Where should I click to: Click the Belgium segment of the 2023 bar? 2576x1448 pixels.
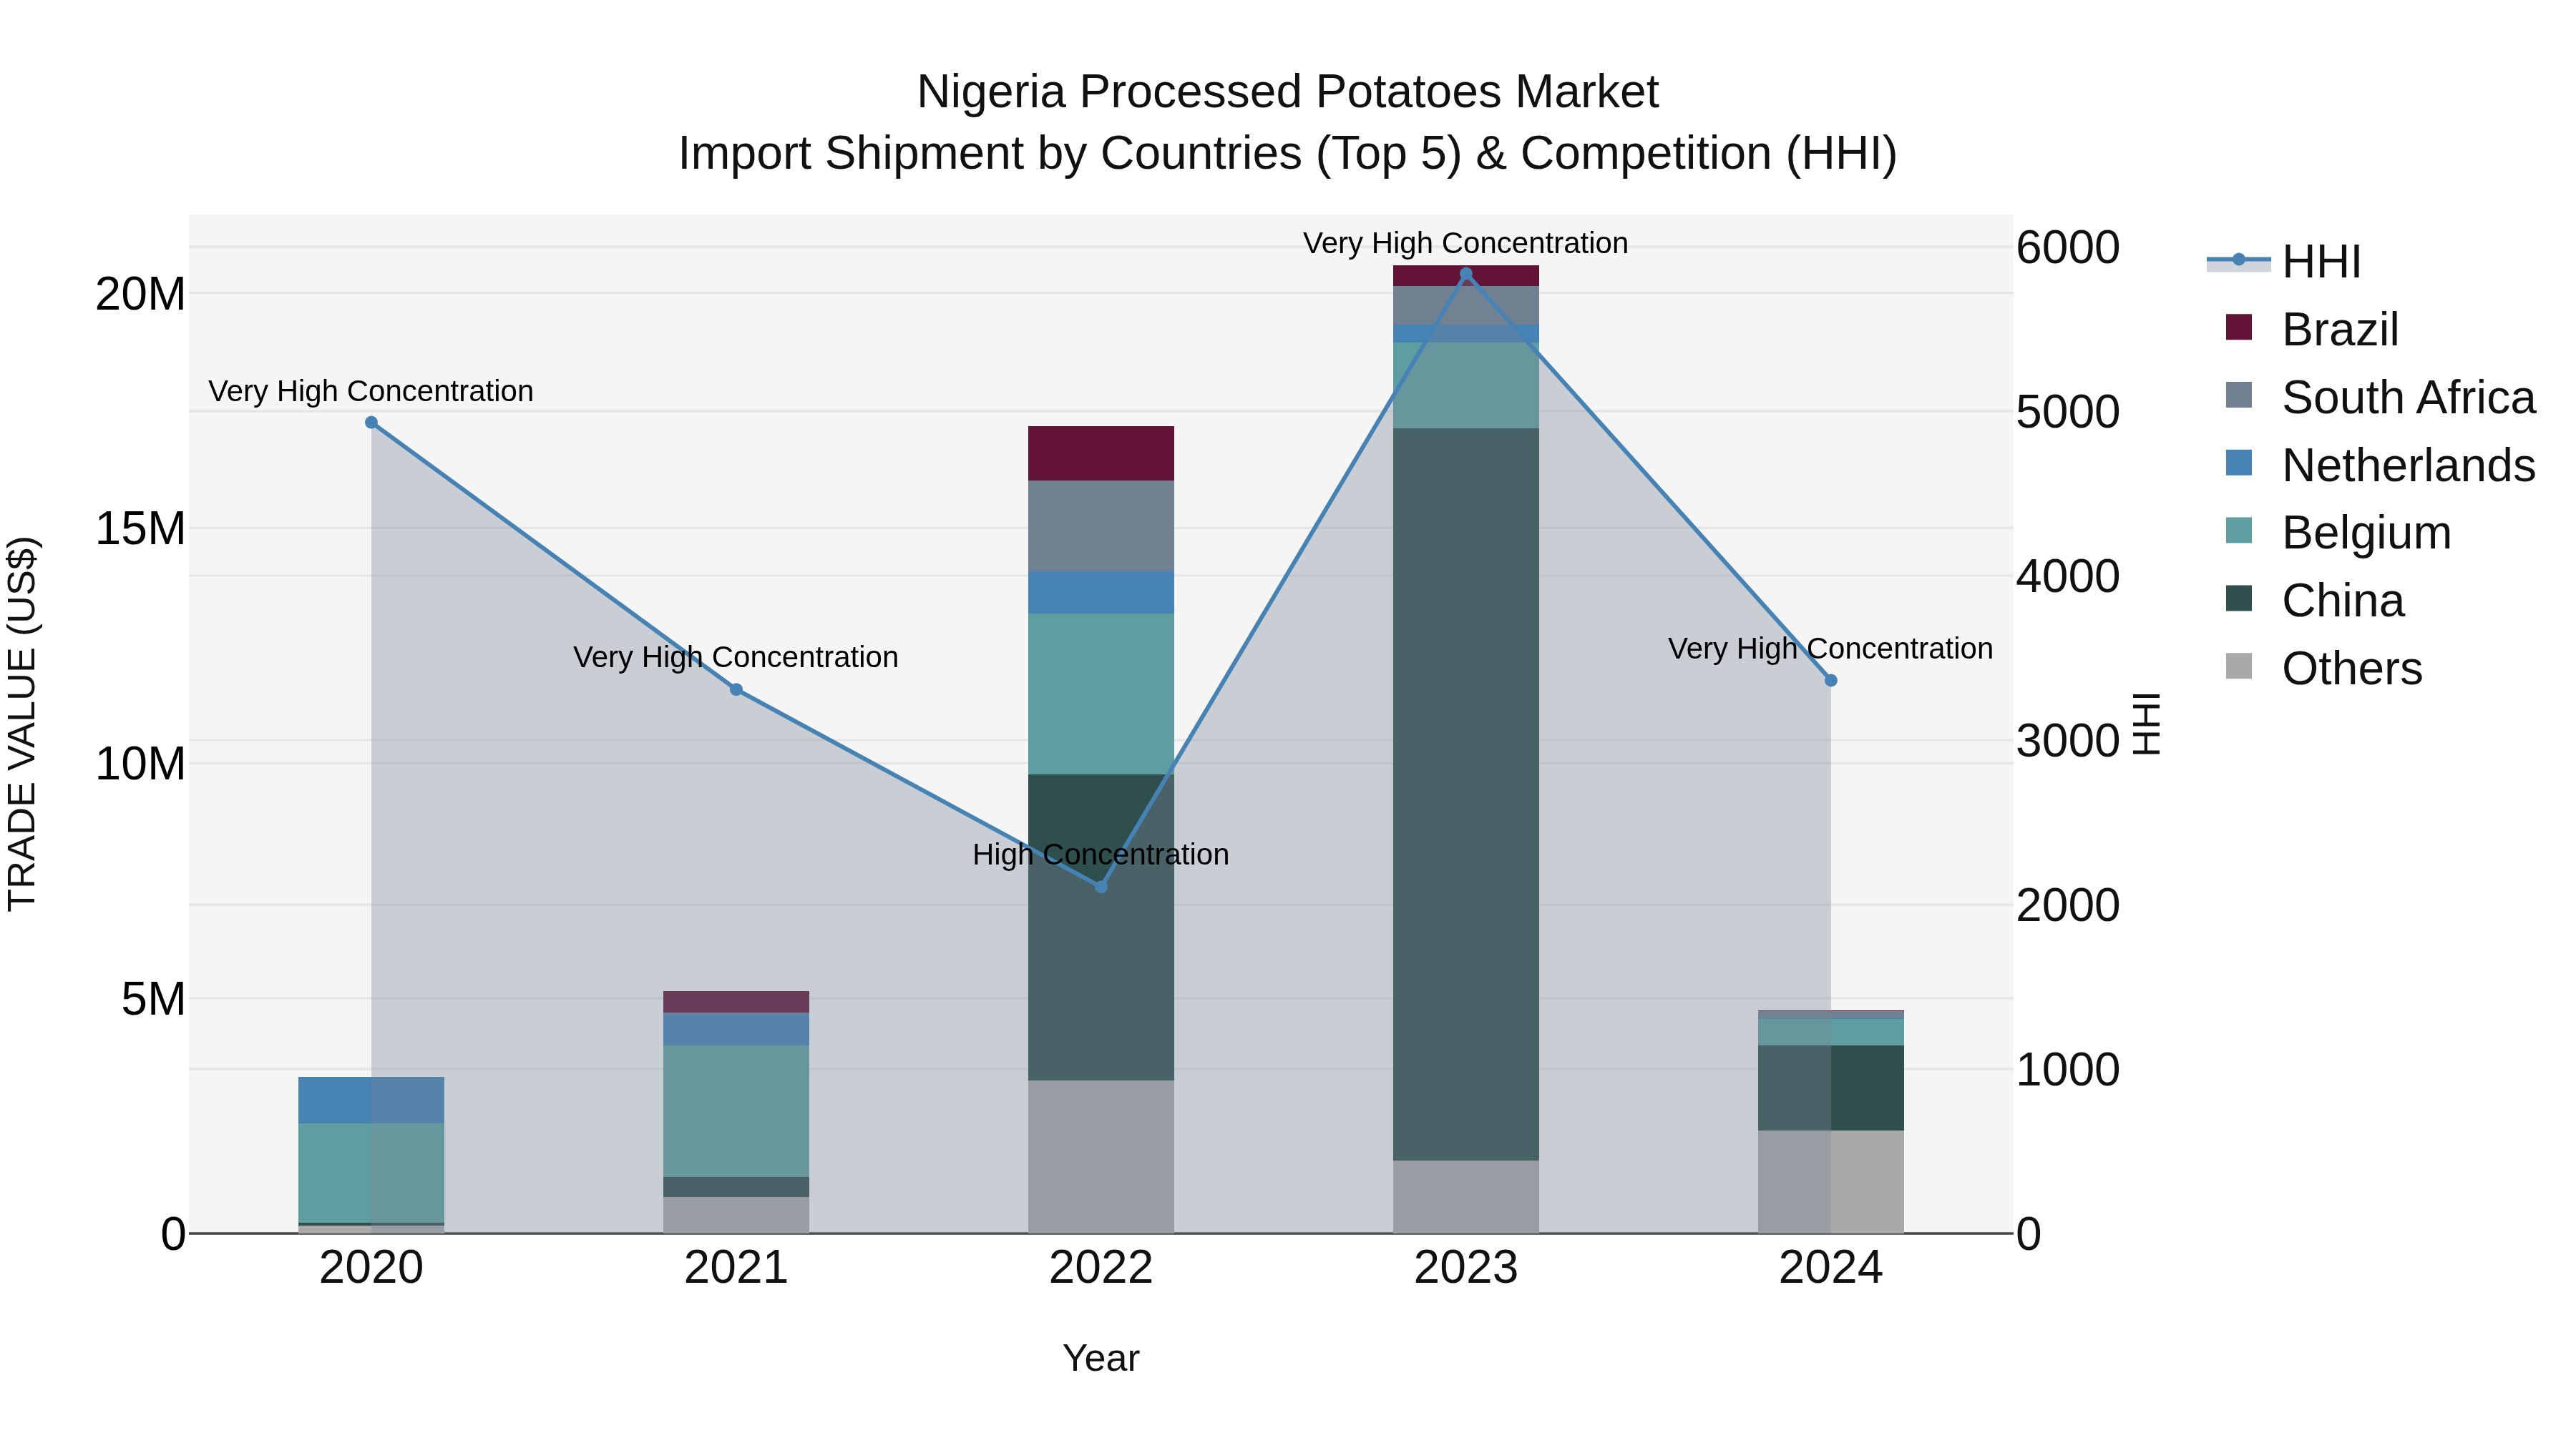(1466, 385)
